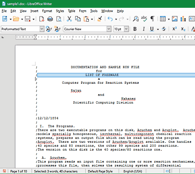Toggle formatting marks pilcrow

point(152,19)
